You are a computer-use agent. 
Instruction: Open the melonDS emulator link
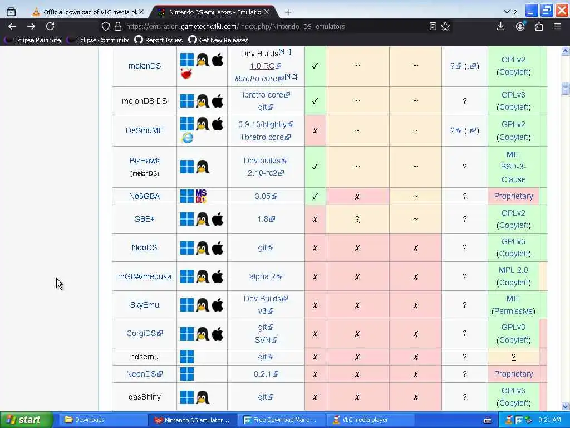(145, 66)
